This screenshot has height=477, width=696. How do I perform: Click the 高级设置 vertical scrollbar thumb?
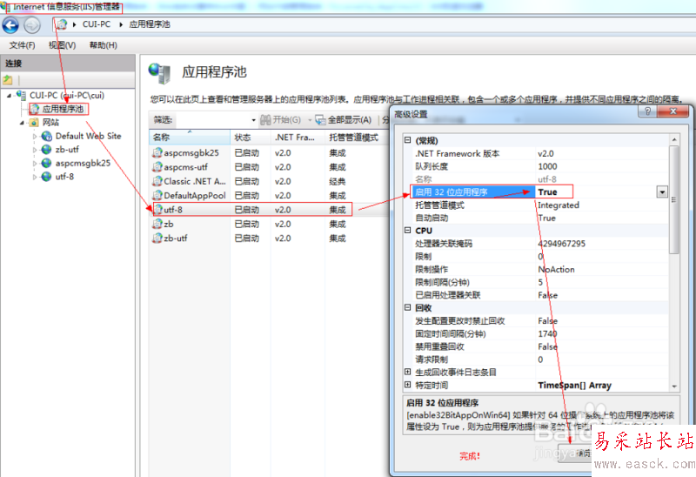coord(674,200)
